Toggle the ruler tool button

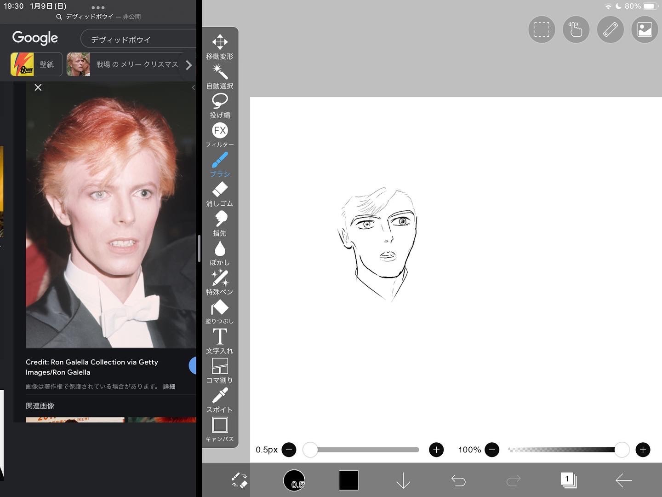pos(610,30)
